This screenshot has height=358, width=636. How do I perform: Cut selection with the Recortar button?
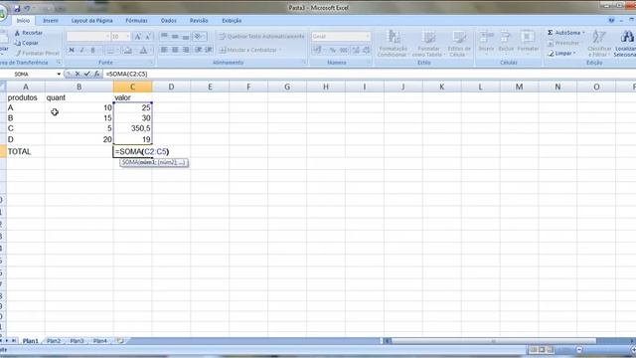pos(29,33)
